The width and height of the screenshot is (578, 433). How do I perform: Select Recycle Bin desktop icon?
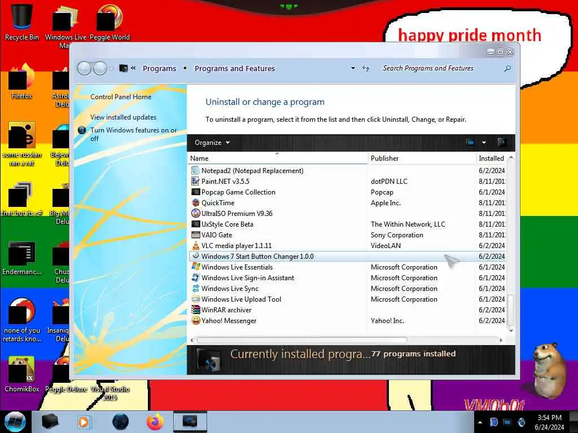click(x=22, y=21)
